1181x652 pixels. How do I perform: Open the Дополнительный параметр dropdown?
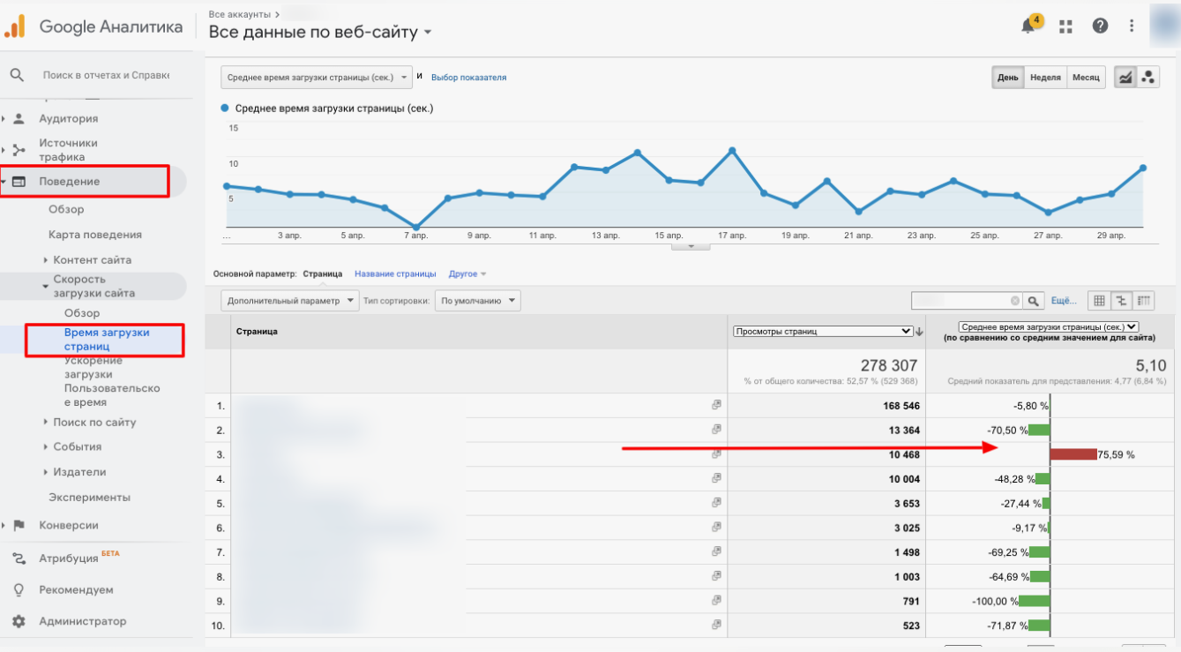[289, 301]
